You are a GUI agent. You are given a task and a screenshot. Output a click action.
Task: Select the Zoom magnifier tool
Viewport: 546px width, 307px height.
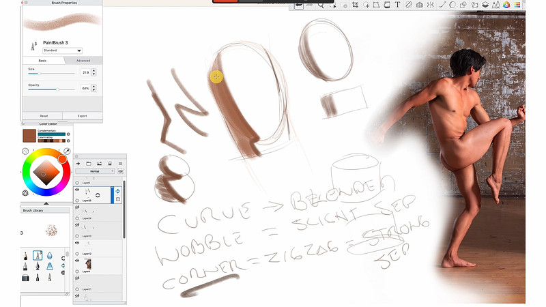tap(320, 5)
